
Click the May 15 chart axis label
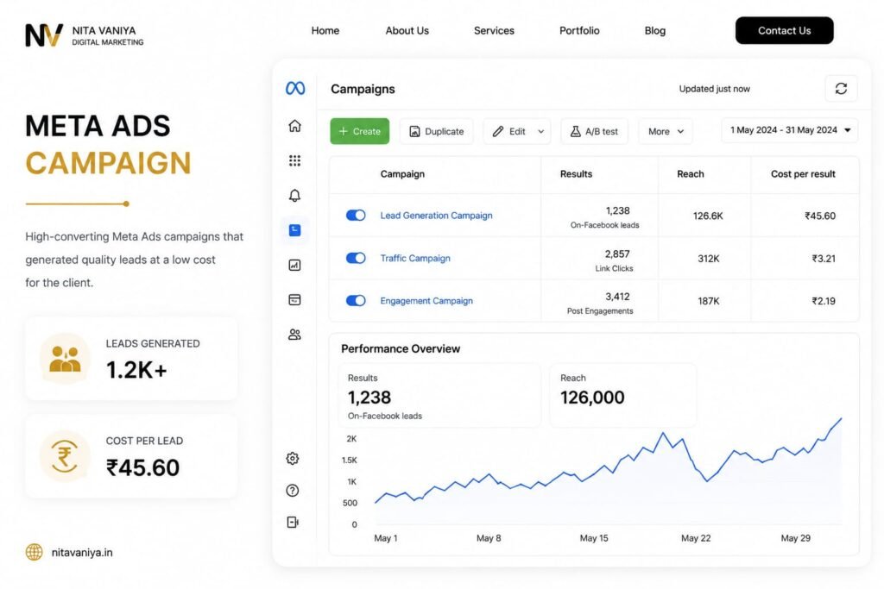pyautogui.click(x=594, y=538)
